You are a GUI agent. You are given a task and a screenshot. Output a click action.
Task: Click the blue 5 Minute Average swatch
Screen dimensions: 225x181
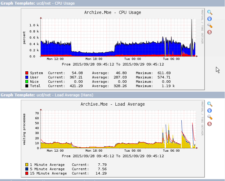coord(27,169)
